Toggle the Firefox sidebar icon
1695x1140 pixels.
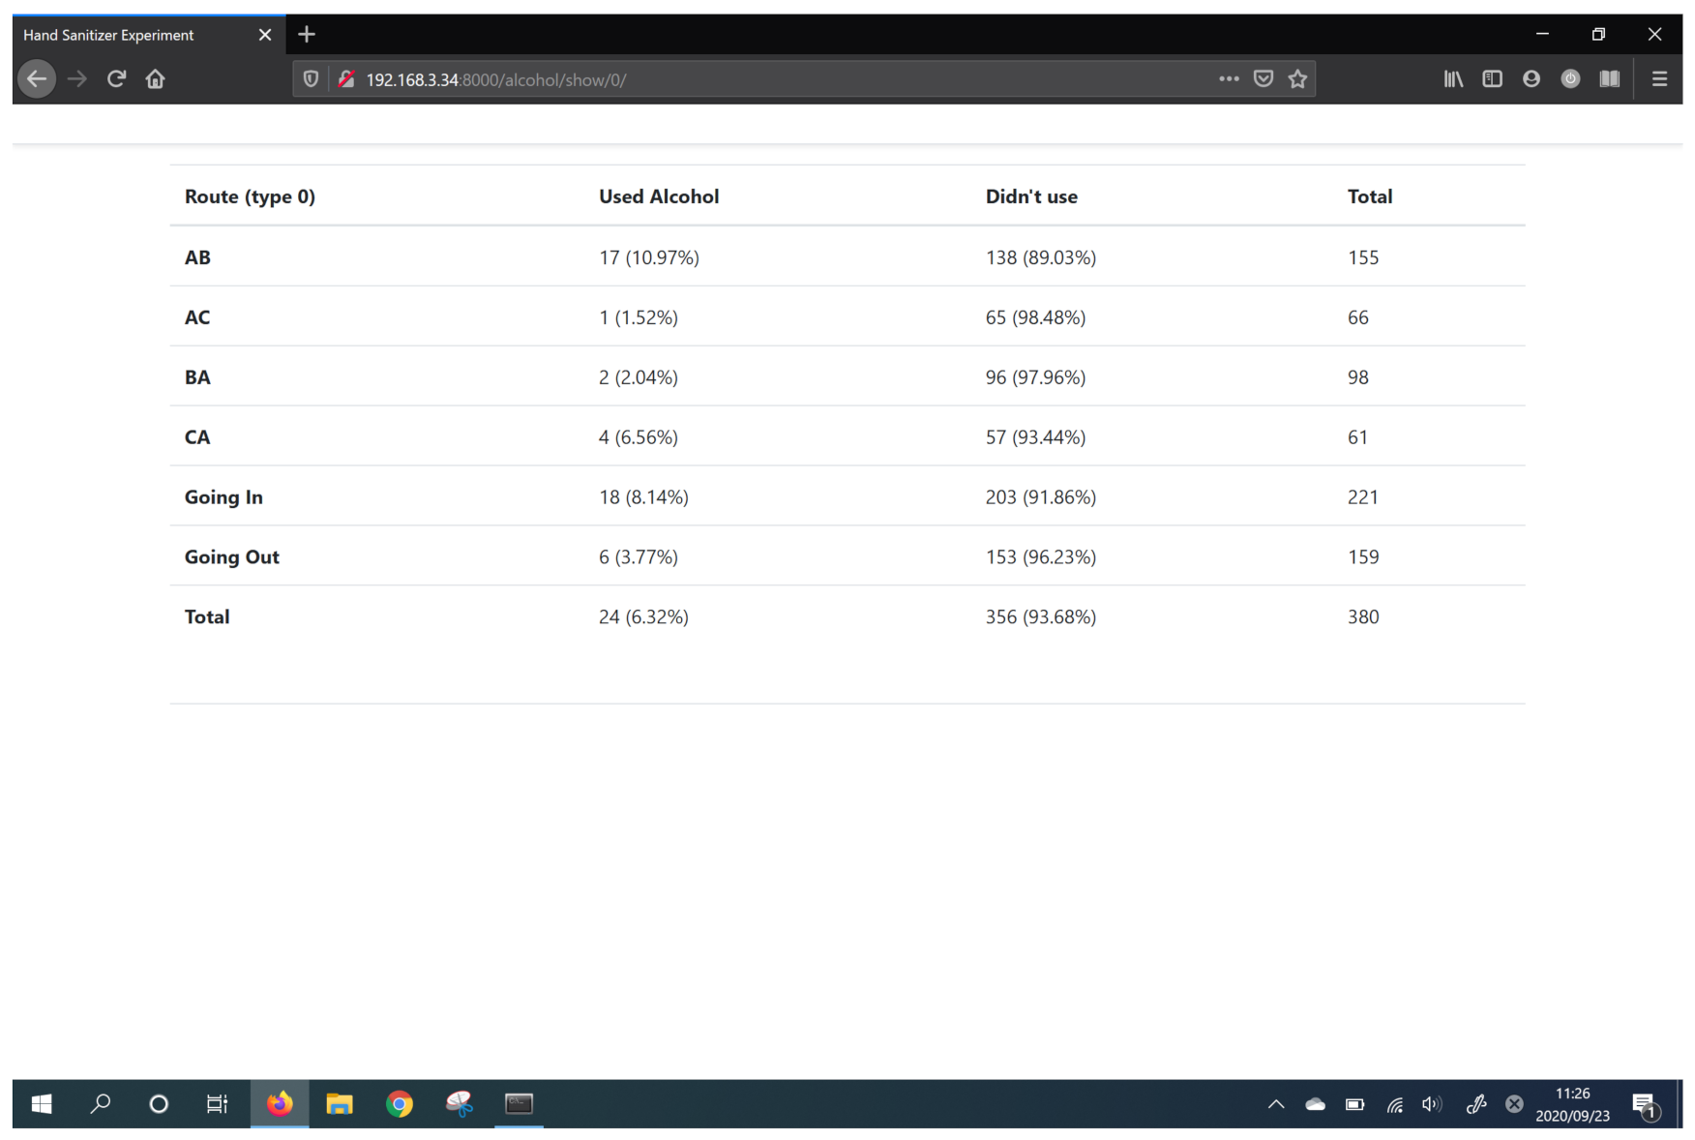(x=1492, y=78)
